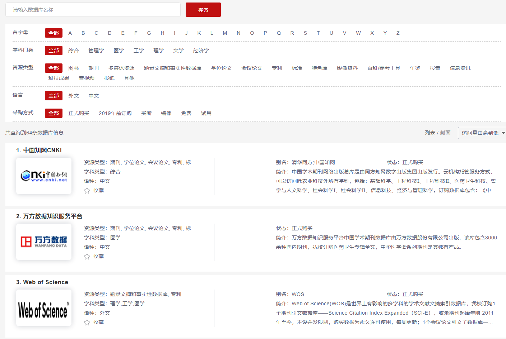
Task: Filter resource type by 学位论文
Action: [221, 68]
